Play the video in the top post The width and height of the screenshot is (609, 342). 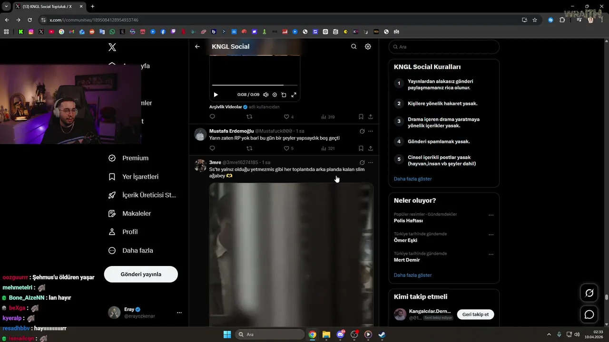pos(216,95)
